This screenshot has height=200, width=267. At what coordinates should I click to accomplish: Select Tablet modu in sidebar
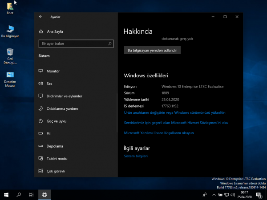click(57, 158)
